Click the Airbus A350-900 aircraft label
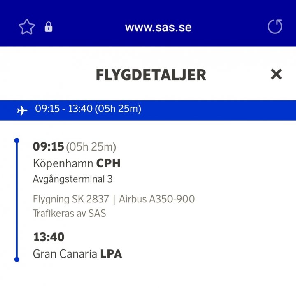Screen dimensions: 296x288 pos(157,200)
